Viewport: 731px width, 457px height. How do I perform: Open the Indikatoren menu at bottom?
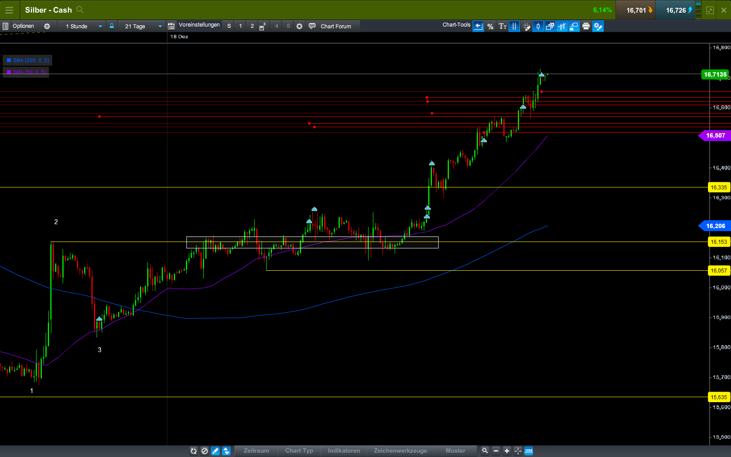[343, 451]
